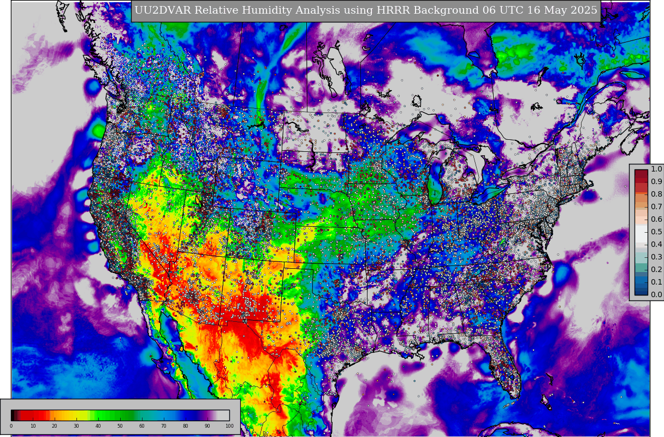
Task: Pick the teal swatch in right legend
Action: tap(641, 267)
